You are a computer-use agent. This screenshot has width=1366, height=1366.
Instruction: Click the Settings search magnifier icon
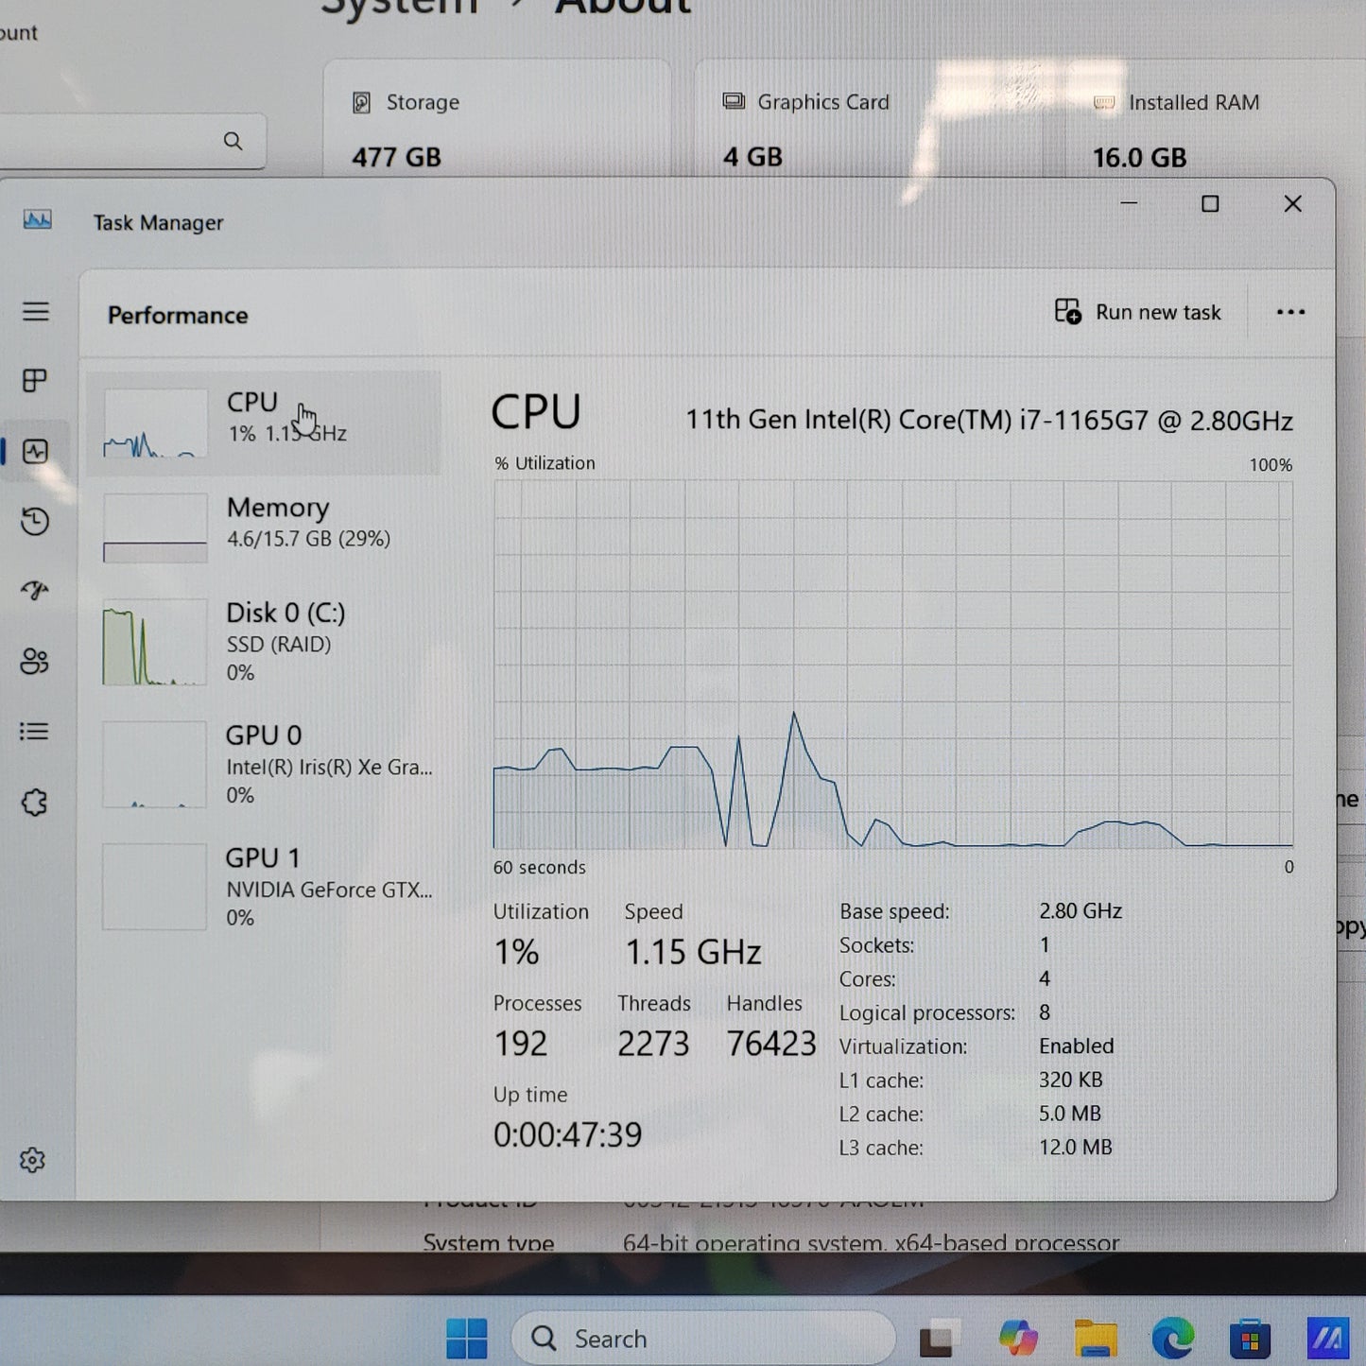(233, 141)
